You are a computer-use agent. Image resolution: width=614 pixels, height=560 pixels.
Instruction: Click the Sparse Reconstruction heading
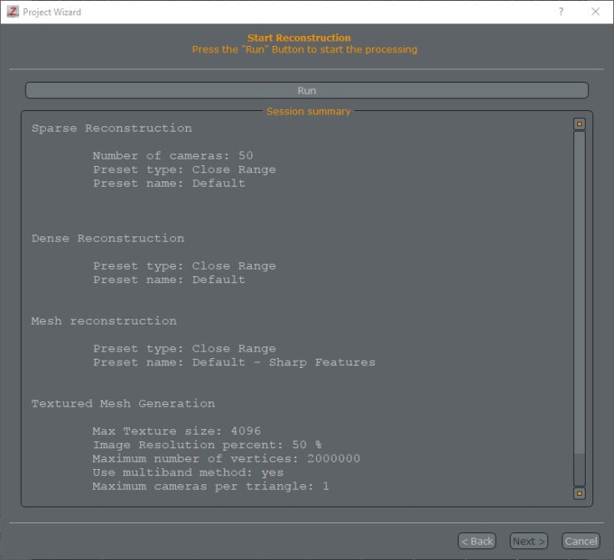pyautogui.click(x=111, y=128)
